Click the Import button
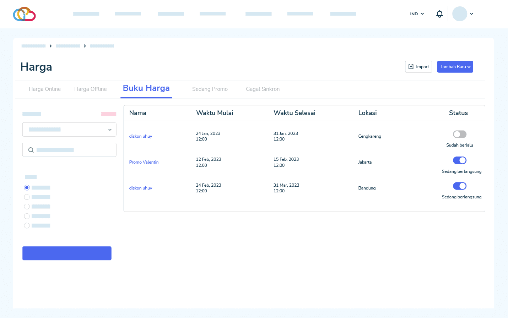The image size is (508, 318). [x=418, y=67]
